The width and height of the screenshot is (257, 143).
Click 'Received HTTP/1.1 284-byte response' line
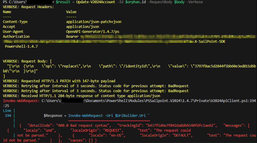point(82,96)
